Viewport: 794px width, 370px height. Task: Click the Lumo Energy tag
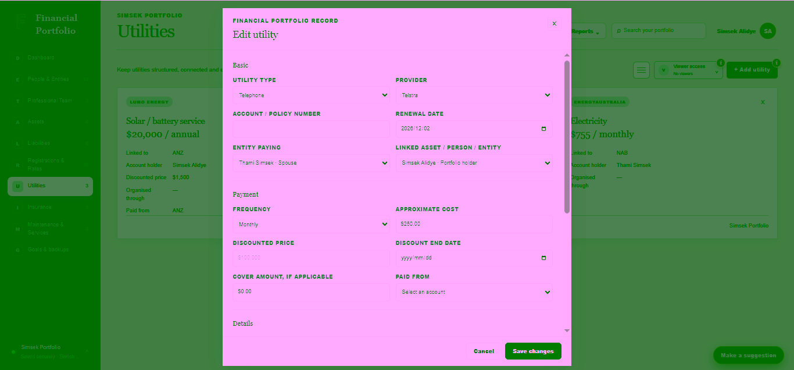pos(149,102)
